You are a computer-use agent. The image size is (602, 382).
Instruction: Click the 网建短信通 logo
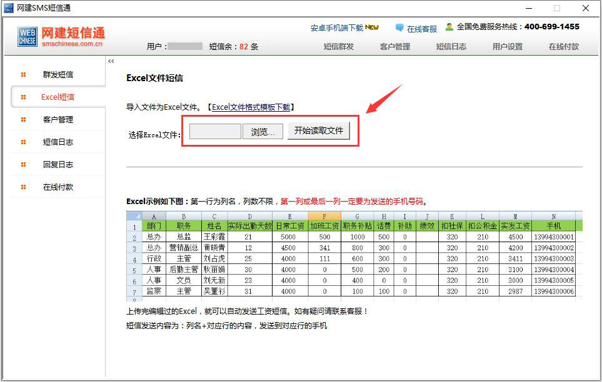point(61,37)
